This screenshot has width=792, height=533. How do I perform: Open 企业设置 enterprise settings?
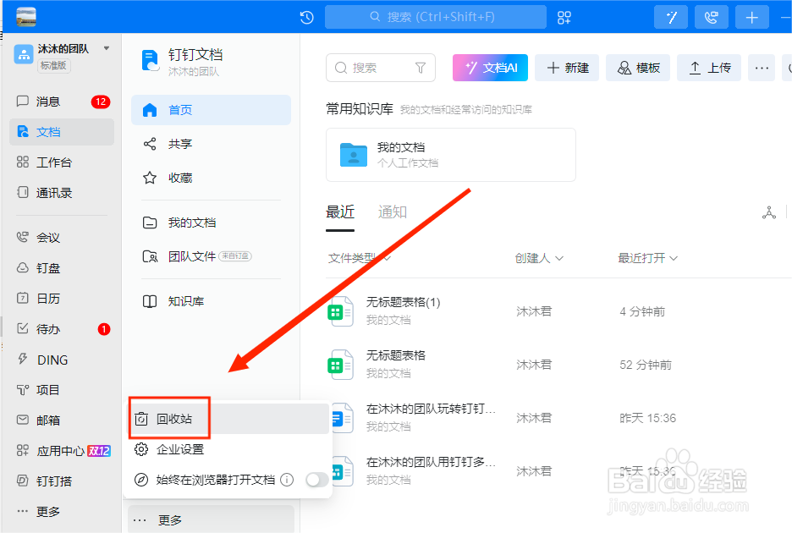(182, 449)
